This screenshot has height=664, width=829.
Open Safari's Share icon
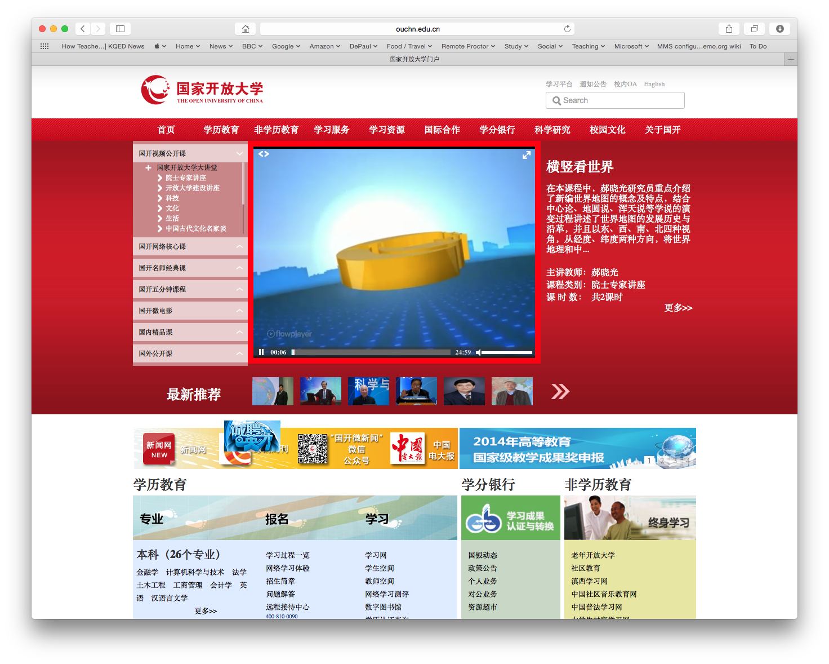(729, 29)
